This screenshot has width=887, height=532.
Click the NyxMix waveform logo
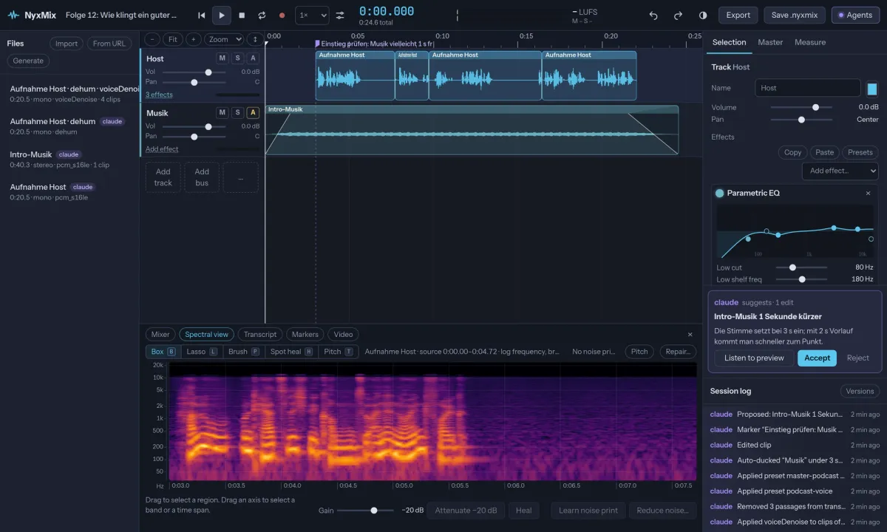pos(14,15)
